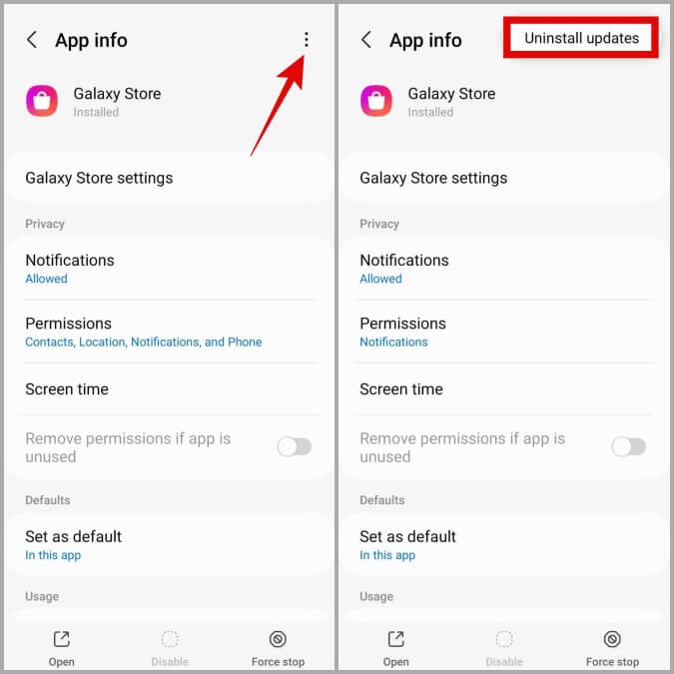Tap back arrow in right App info screen
The height and width of the screenshot is (674, 674).
pos(366,40)
